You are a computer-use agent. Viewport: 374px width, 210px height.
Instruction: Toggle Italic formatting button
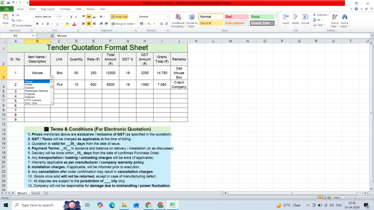click(x=42, y=24)
